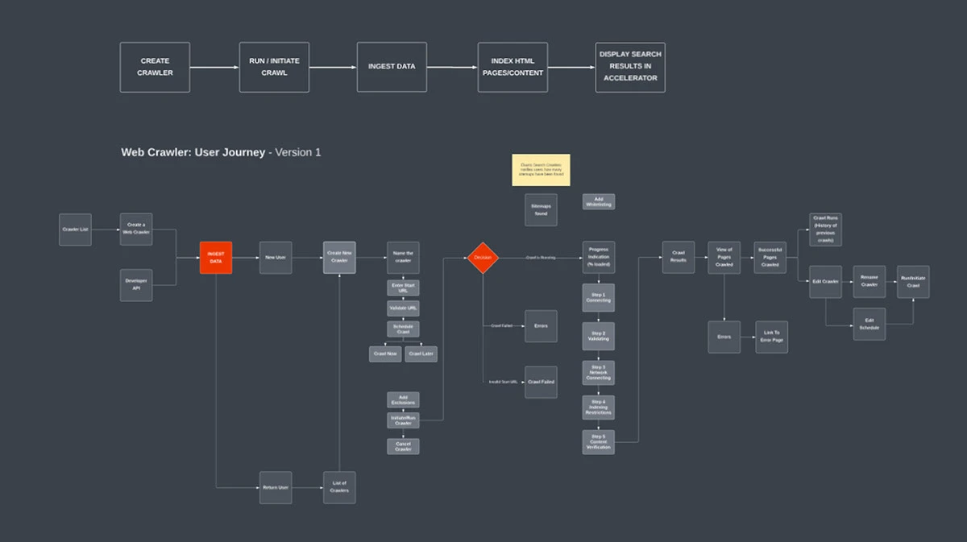The width and height of the screenshot is (967, 542).
Task: Click the Validate URL node
Action: 403,308
